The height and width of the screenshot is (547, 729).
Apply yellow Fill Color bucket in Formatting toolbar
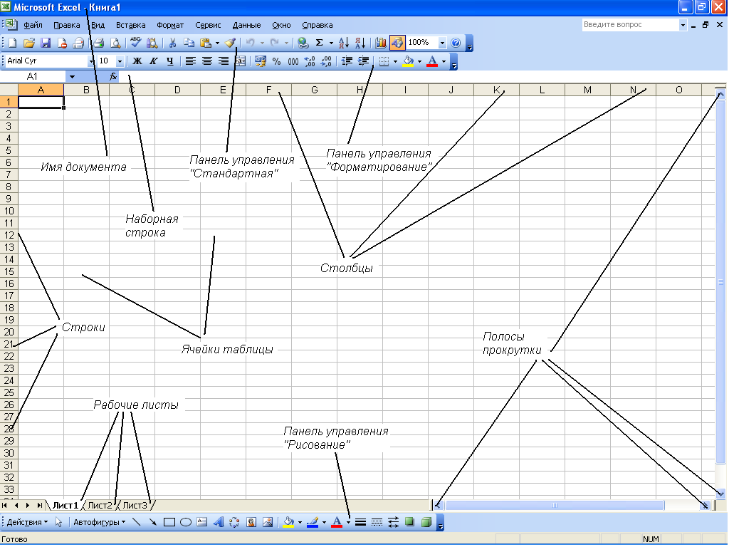tap(408, 61)
